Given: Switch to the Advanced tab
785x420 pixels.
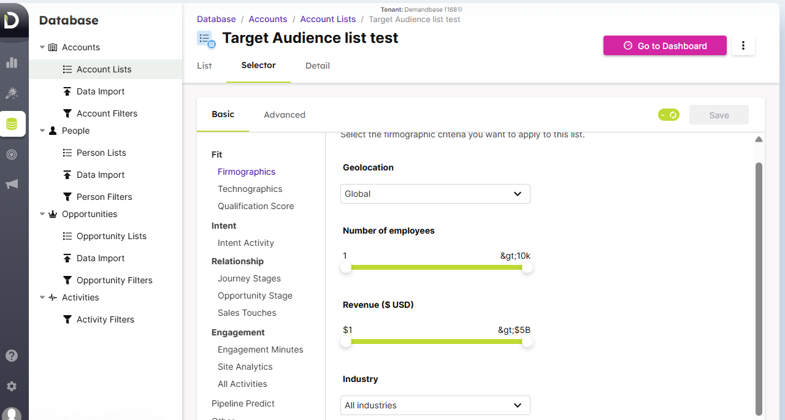Looking at the screenshot, I should click(284, 115).
